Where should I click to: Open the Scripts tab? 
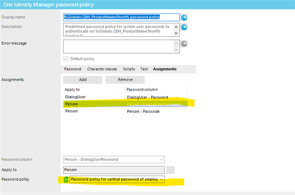[129, 69]
